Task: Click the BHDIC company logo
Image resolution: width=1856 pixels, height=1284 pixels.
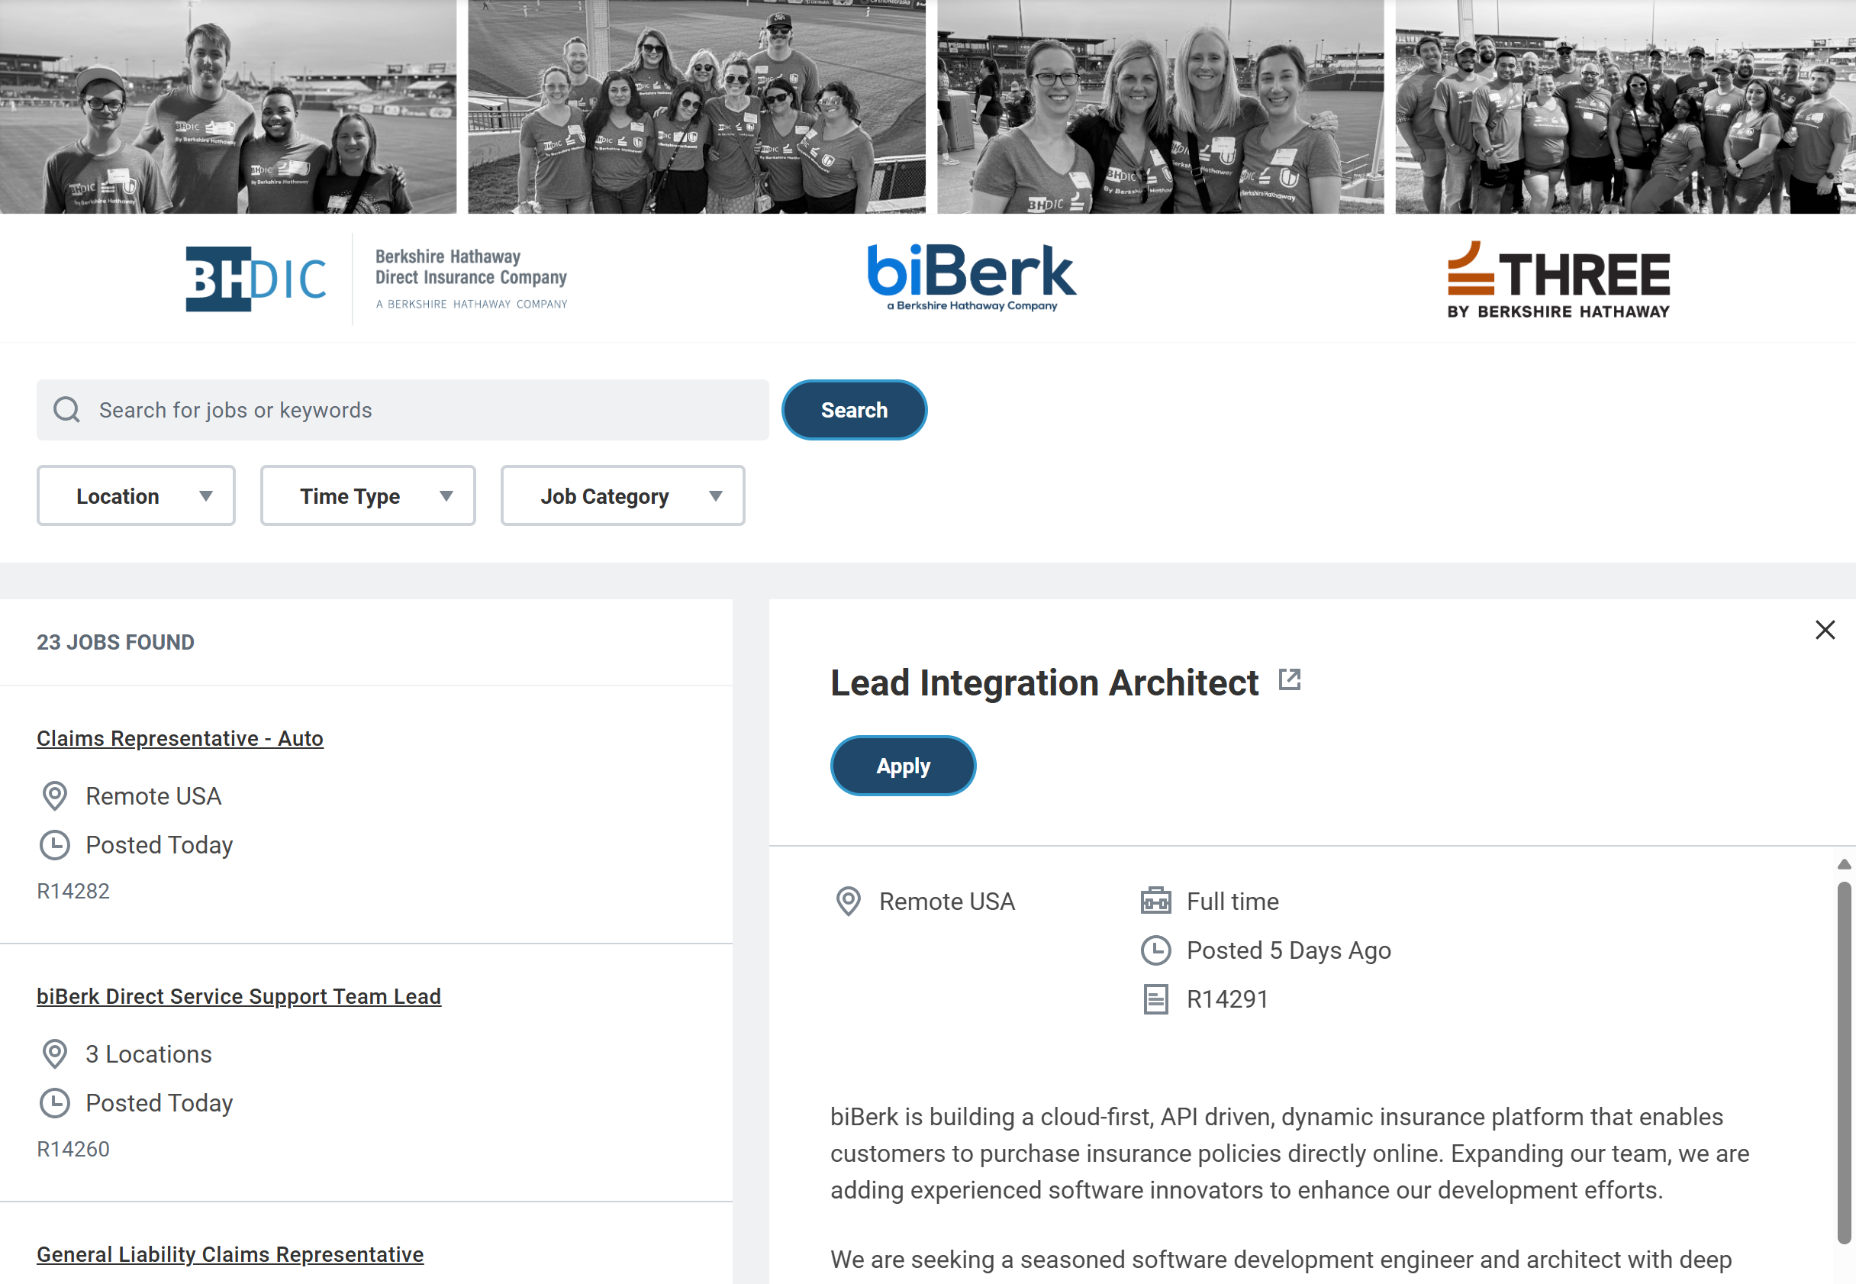Action: click(375, 279)
